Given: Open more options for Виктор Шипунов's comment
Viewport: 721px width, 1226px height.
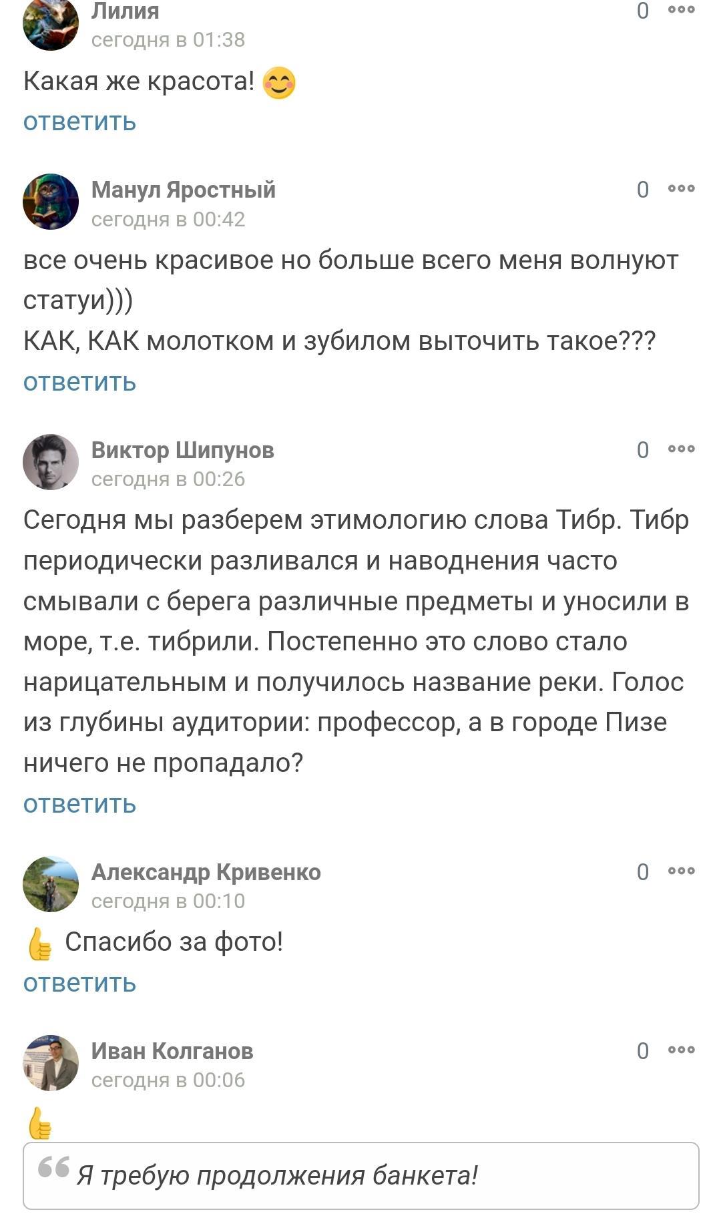Looking at the screenshot, I should click(681, 449).
